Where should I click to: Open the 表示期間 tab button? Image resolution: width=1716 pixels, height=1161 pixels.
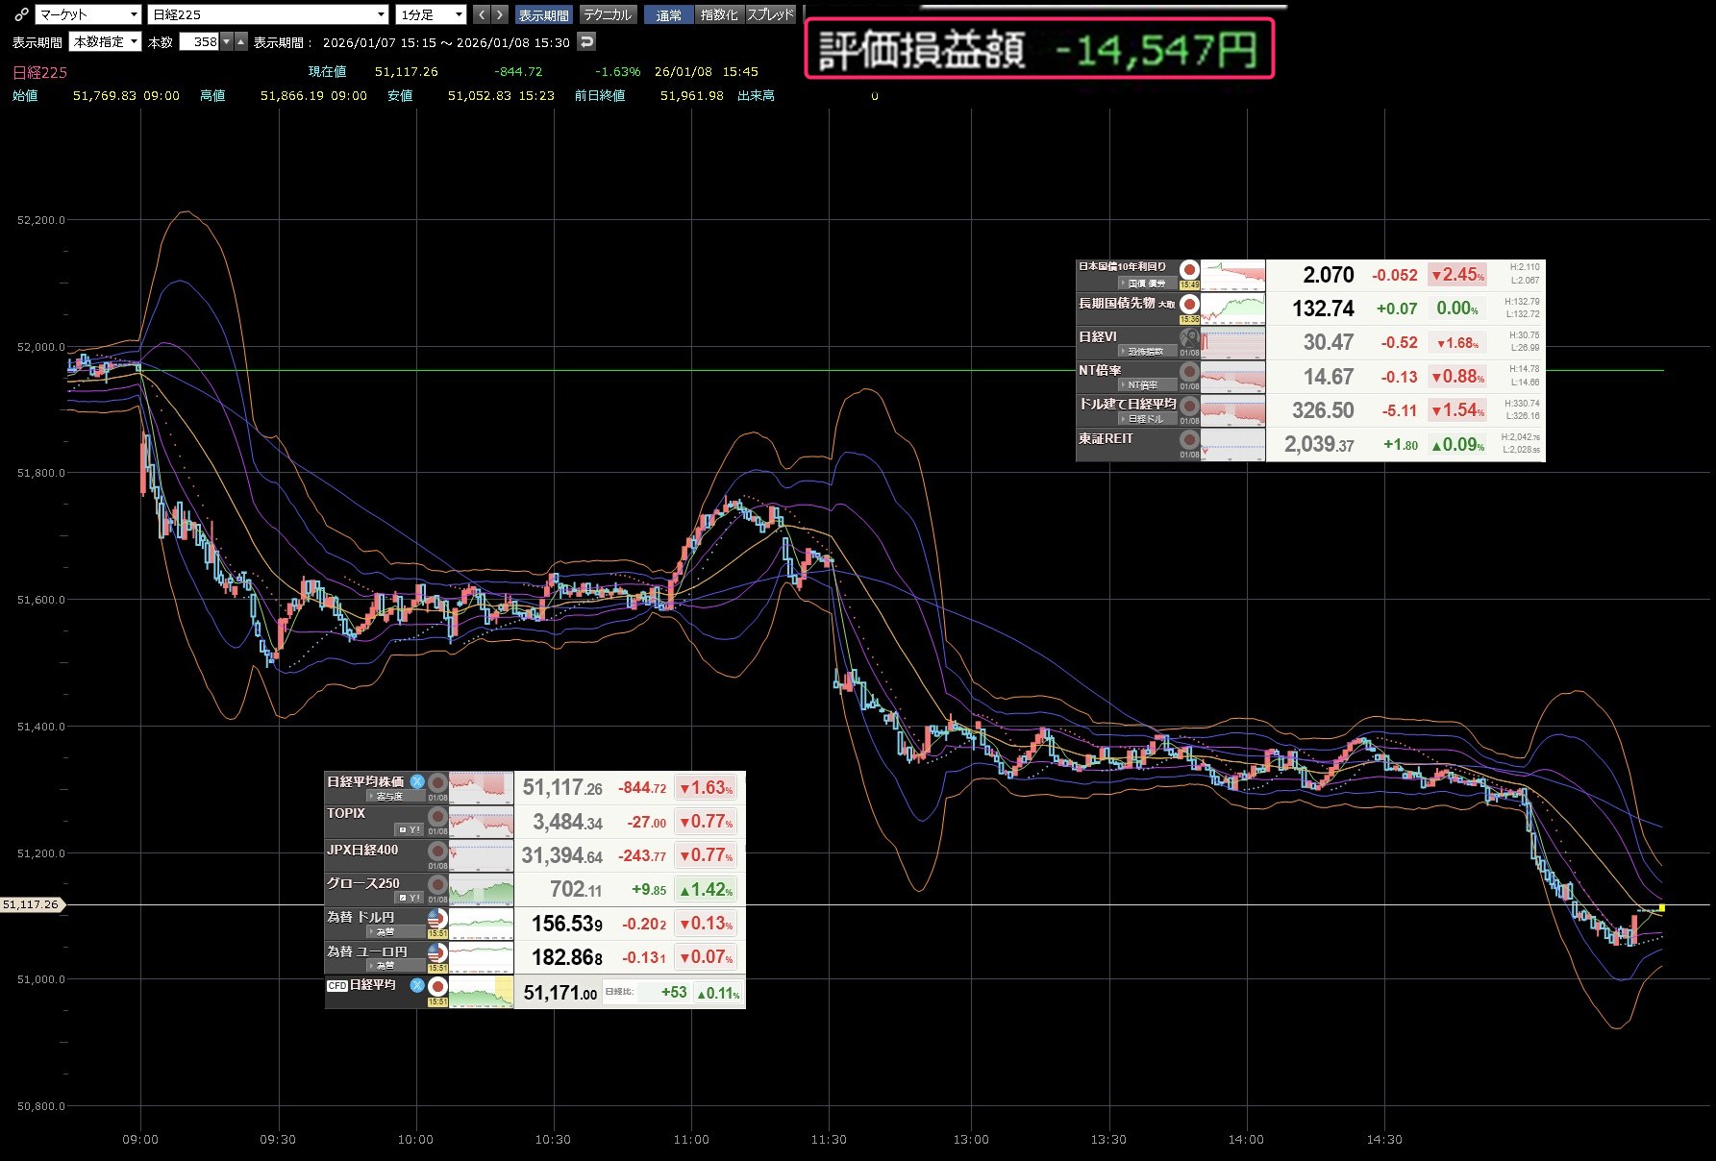[x=543, y=14]
